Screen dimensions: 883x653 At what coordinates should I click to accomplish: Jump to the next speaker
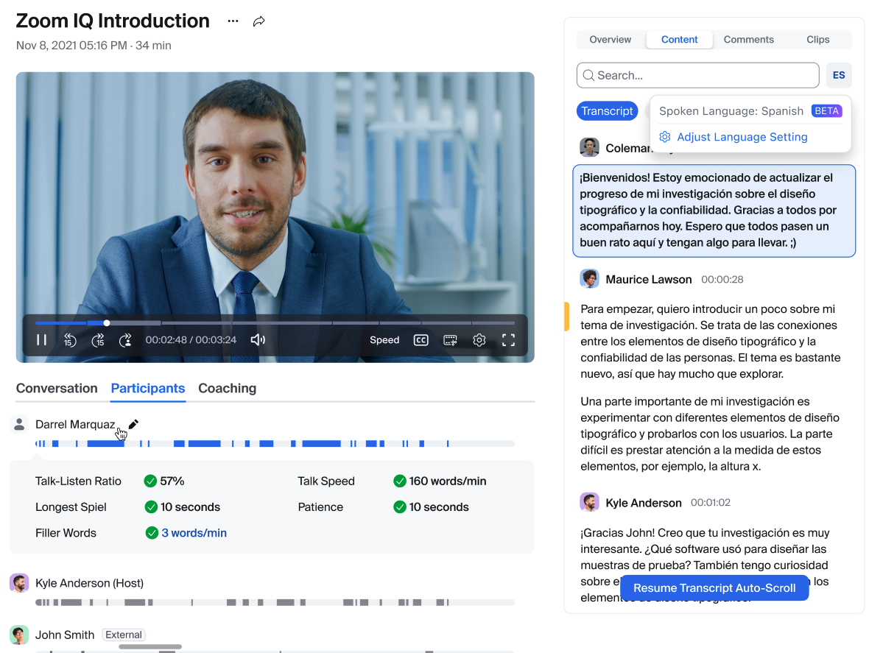tap(126, 339)
